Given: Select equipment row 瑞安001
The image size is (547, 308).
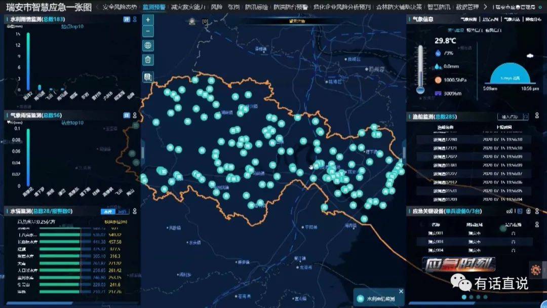Looking at the screenshot, I should 474,233.
